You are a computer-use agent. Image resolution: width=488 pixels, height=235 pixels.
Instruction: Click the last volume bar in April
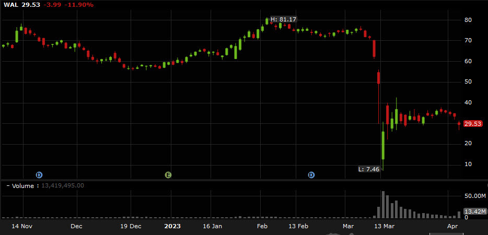pyautogui.click(x=459, y=215)
